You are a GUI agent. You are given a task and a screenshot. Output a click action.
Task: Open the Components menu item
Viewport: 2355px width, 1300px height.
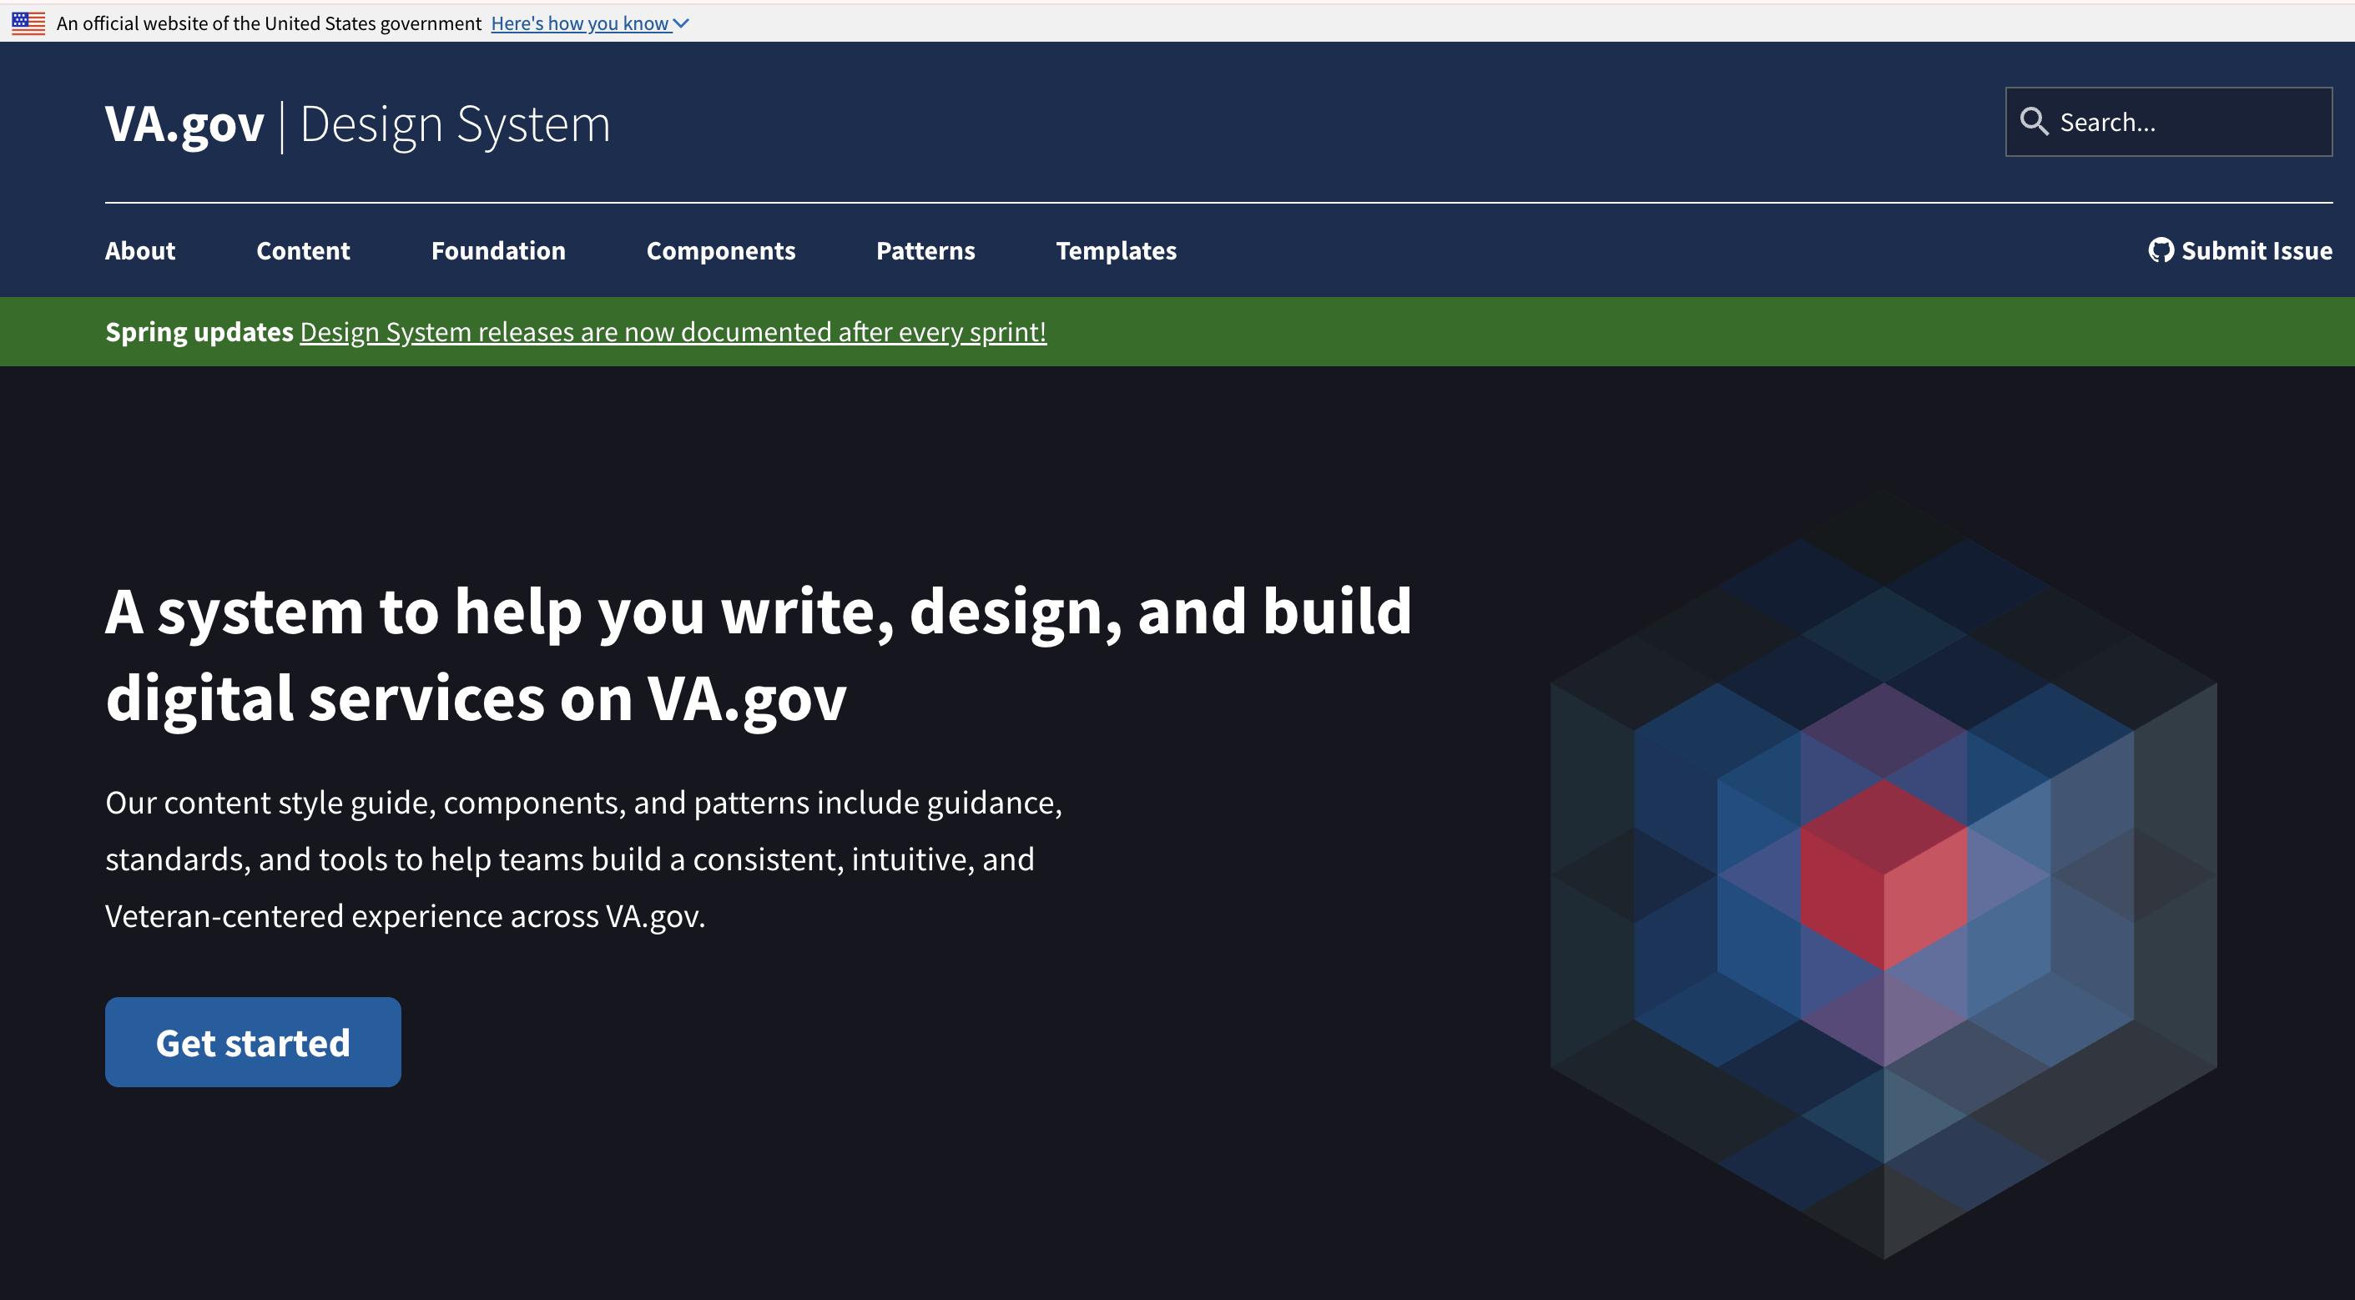tap(720, 250)
